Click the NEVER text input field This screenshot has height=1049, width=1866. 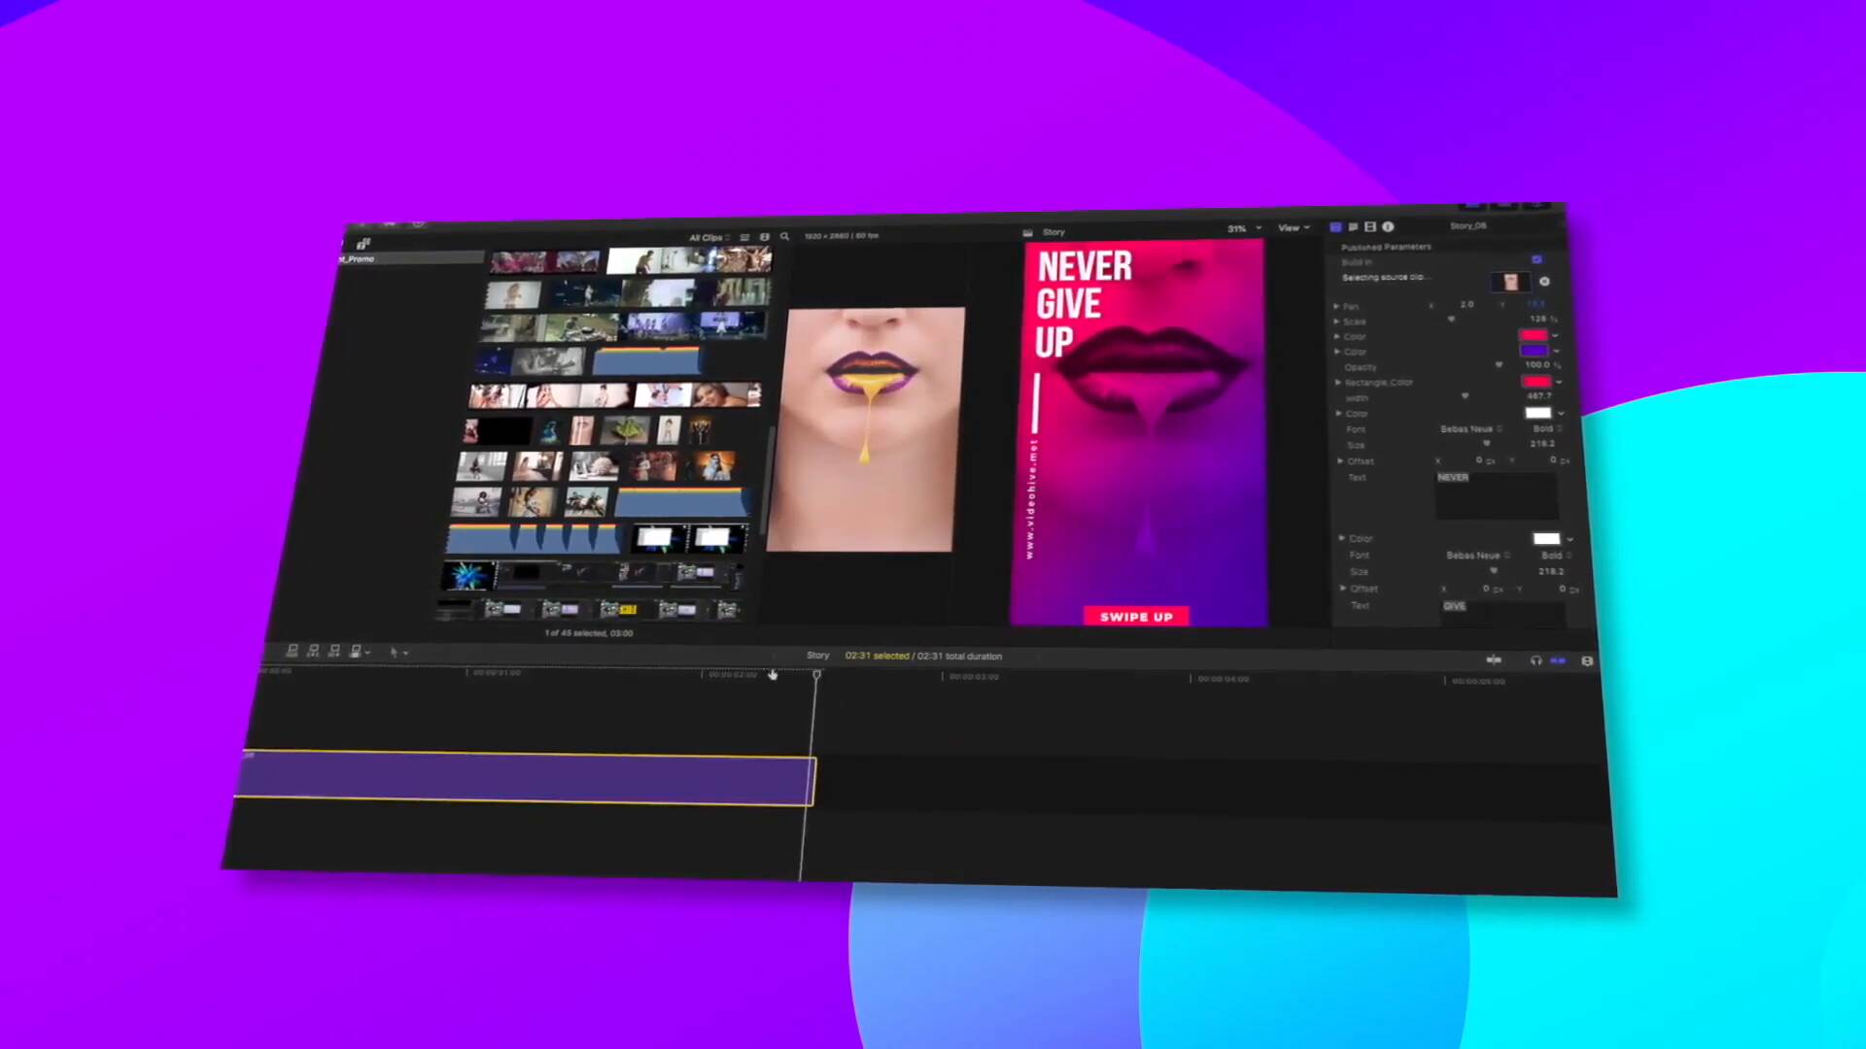1497,495
